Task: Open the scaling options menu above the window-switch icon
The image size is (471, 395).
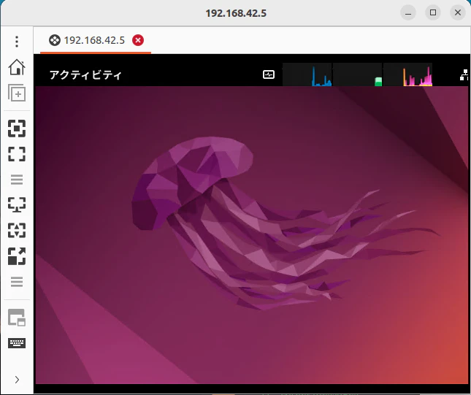Action: click(17, 282)
